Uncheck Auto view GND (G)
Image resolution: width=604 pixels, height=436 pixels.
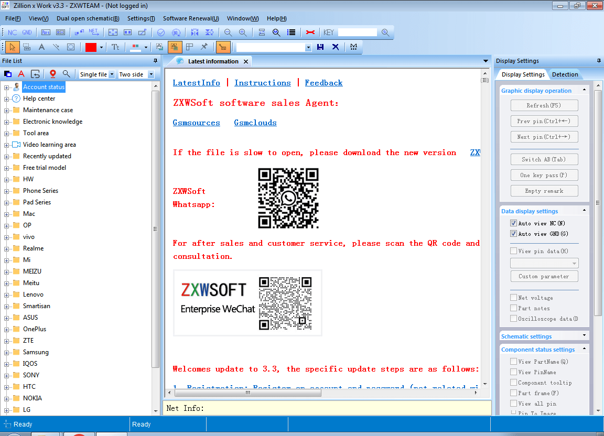[513, 234]
